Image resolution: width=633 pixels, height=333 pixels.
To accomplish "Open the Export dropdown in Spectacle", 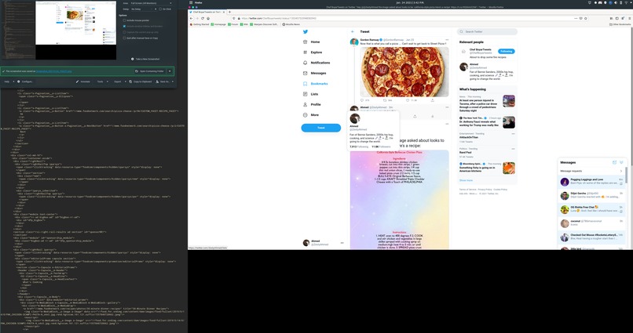I will pyautogui.click(x=119, y=81).
